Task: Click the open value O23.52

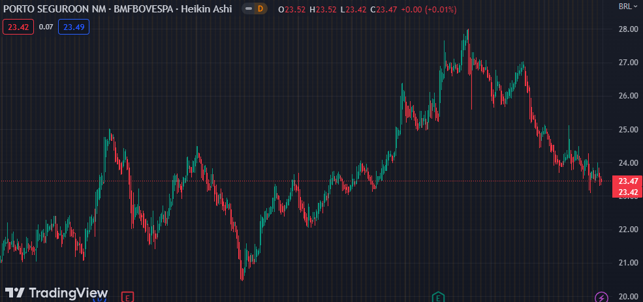Action: pyautogui.click(x=292, y=9)
